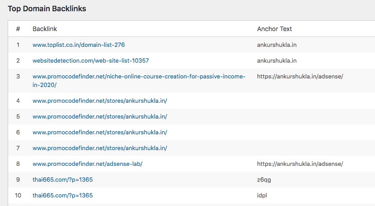
Task: Click the z6qg anchor text cell
Action: click(x=264, y=179)
